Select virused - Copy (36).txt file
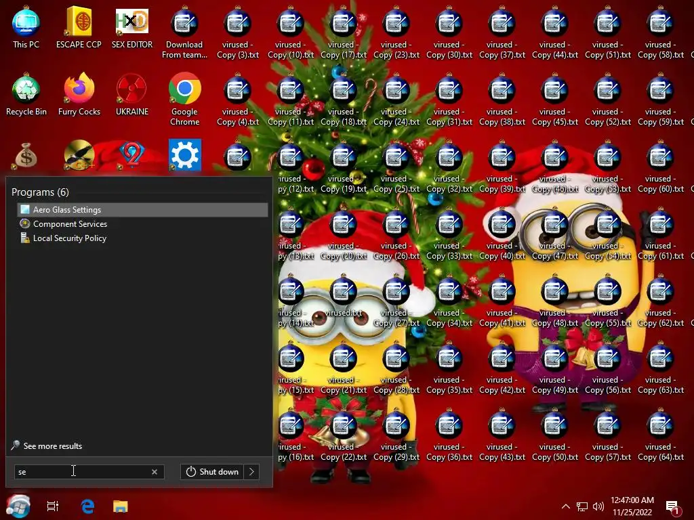The height and width of the screenshot is (520, 694). [449, 435]
